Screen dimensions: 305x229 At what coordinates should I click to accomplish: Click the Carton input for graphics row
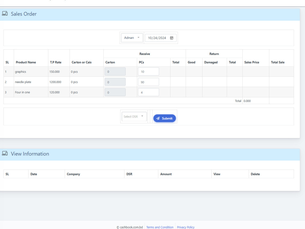(x=115, y=71)
